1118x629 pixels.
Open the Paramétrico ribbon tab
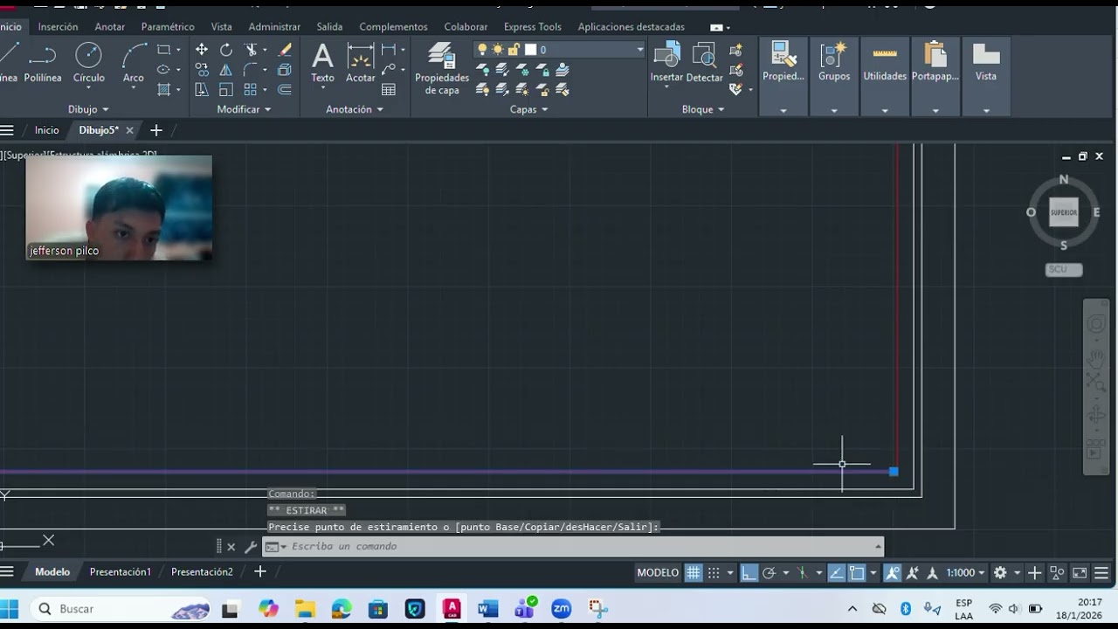(x=168, y=27)
